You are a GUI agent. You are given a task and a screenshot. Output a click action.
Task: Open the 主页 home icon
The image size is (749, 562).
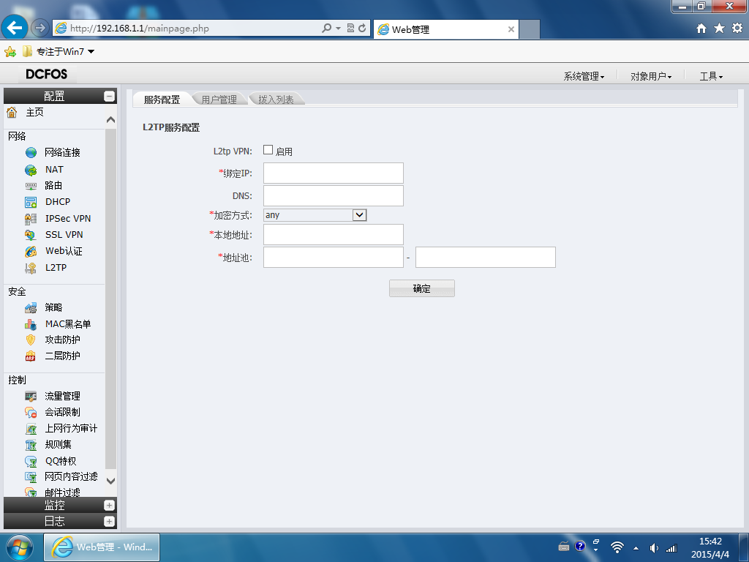[12, 112]
